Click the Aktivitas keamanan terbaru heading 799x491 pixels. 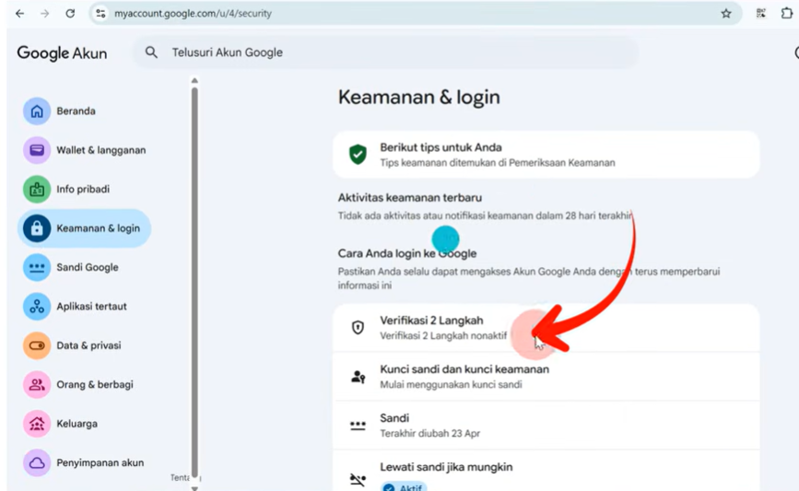click(410, 198)
